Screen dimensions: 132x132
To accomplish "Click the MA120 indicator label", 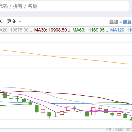I will pos(121,30).
